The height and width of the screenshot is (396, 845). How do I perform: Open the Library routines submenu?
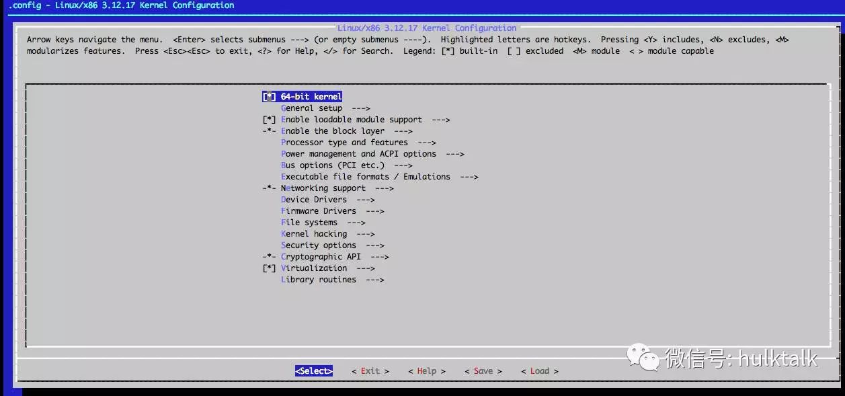(x=333, y=280)
